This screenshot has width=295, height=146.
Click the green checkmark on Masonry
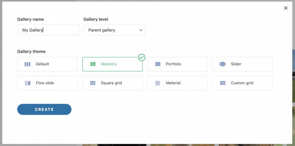pos(142,57)
